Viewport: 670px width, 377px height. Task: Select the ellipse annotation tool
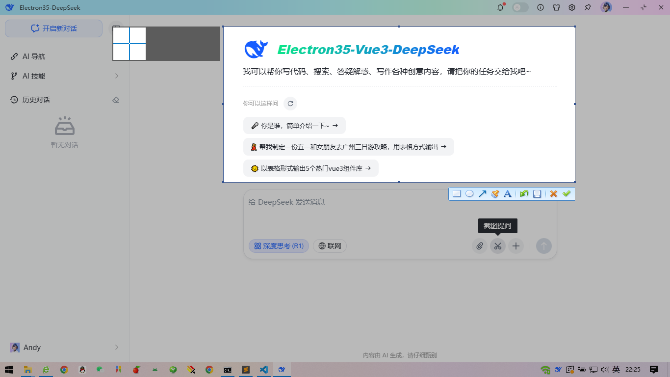469,194
